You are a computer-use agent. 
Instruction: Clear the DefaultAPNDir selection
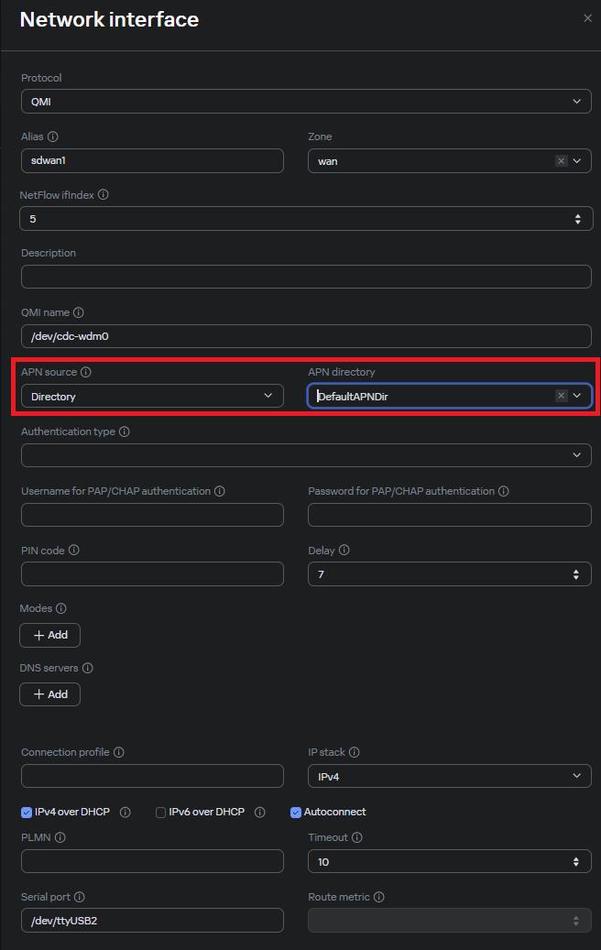pos(561,396)
